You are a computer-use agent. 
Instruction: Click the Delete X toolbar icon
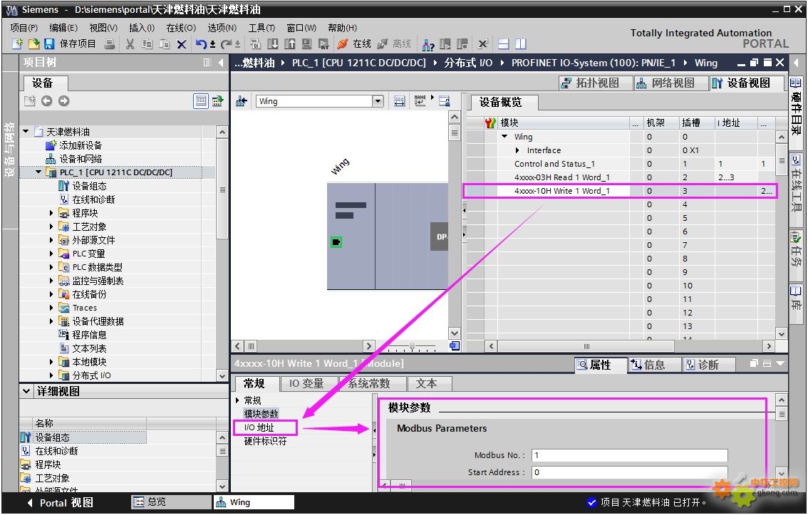pyautogui.click(x=182, y=45)
